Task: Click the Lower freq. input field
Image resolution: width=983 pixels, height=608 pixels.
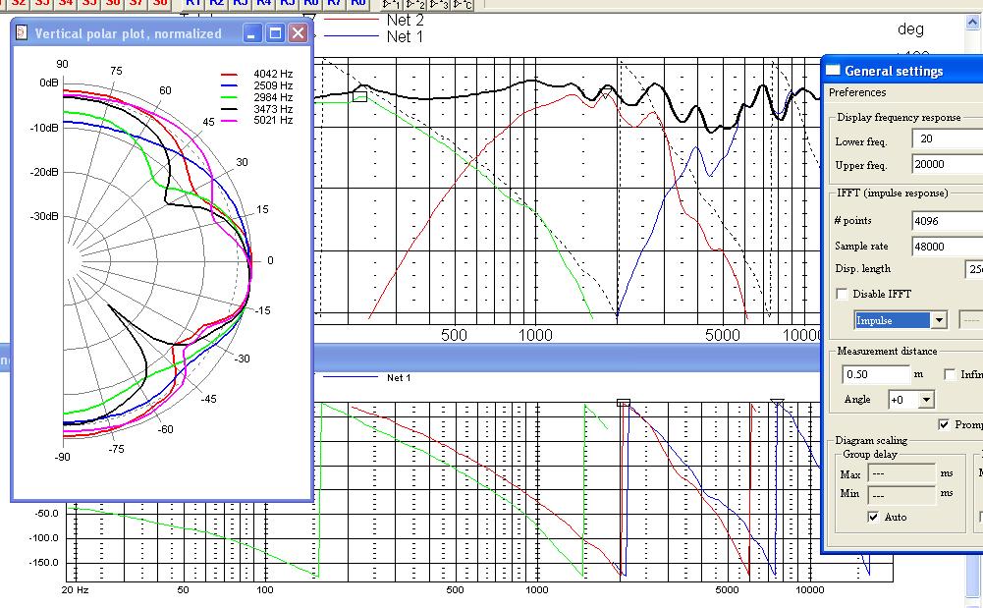Action: tap(948, 138)
